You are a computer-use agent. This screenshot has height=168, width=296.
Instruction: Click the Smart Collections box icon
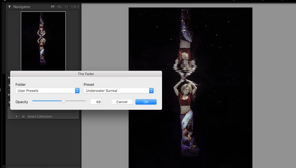pos(23,116)
